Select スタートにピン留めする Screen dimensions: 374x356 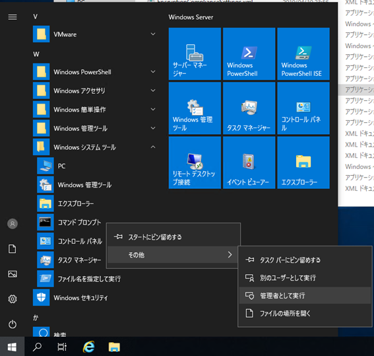(173, 237)
